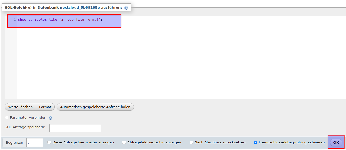Image resolution: width=346 pixels, height=150 pixels.
Task: Format the SQL query
Action: pos(45,107)
